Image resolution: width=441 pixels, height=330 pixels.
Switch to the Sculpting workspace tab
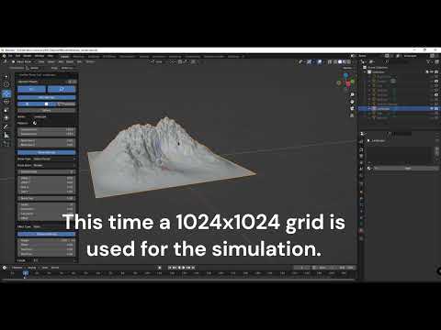pyautogui.click(x=94, y=56)
